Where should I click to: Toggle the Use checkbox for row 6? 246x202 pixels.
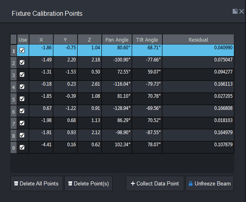(x=22, y=111)
